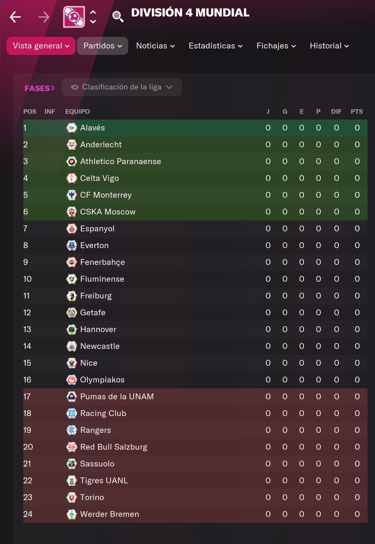The width and height of the screenshot is (375, 544).
Task: Click the Everton club badge
Action: click(71, 246)
